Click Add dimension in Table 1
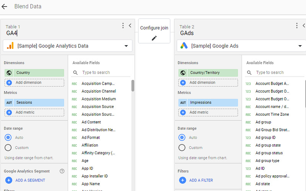 coord(34,82)
